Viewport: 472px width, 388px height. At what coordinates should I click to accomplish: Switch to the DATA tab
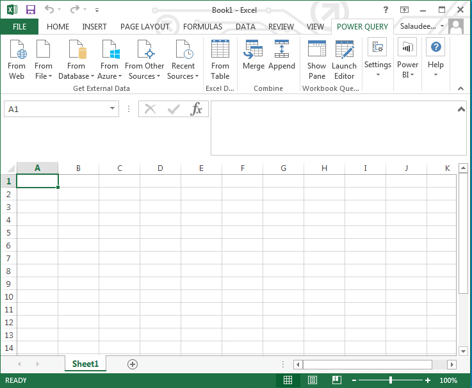coord(245,27)
